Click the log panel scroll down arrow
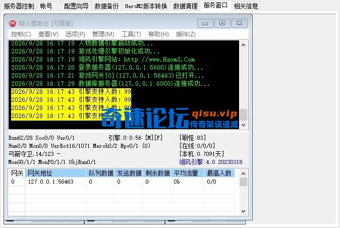This screenshot has height=228, width=340. point(243,125)
